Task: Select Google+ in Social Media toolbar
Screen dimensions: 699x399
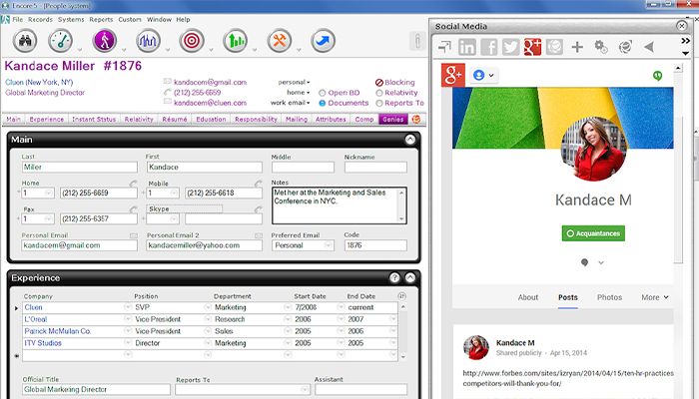Action: click(x=532, y=47)
